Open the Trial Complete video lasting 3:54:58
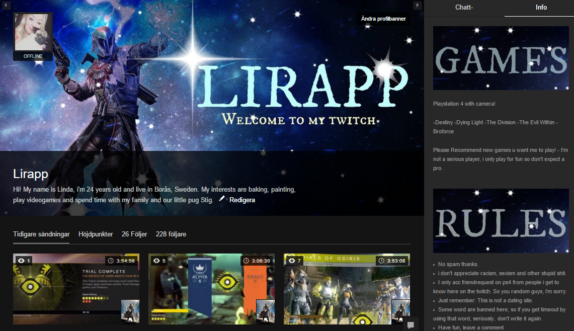Viewport: 574px width, 331px height. [x=76, y=289]
